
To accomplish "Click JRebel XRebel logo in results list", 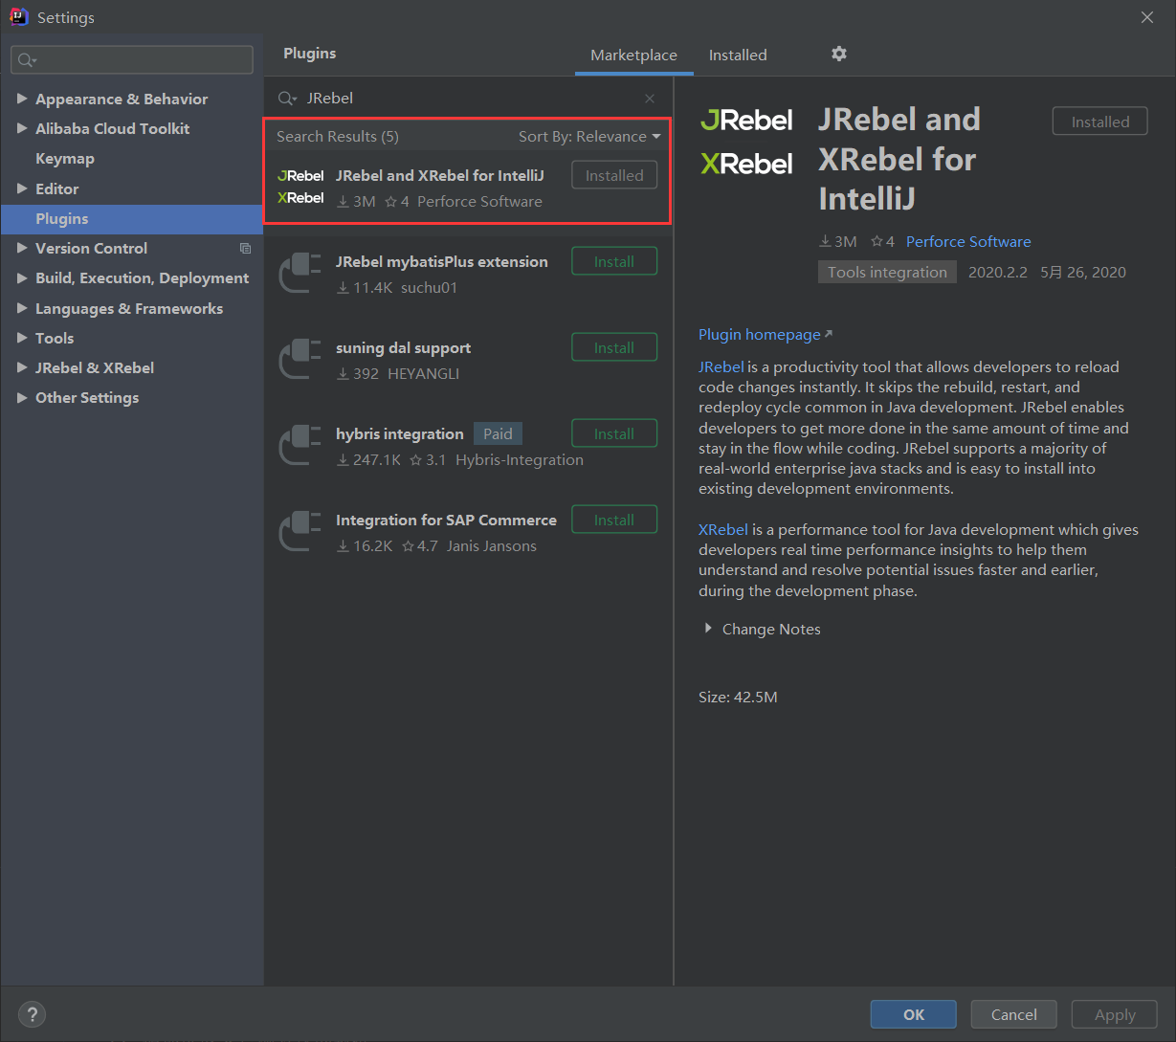I will [300, 187].
